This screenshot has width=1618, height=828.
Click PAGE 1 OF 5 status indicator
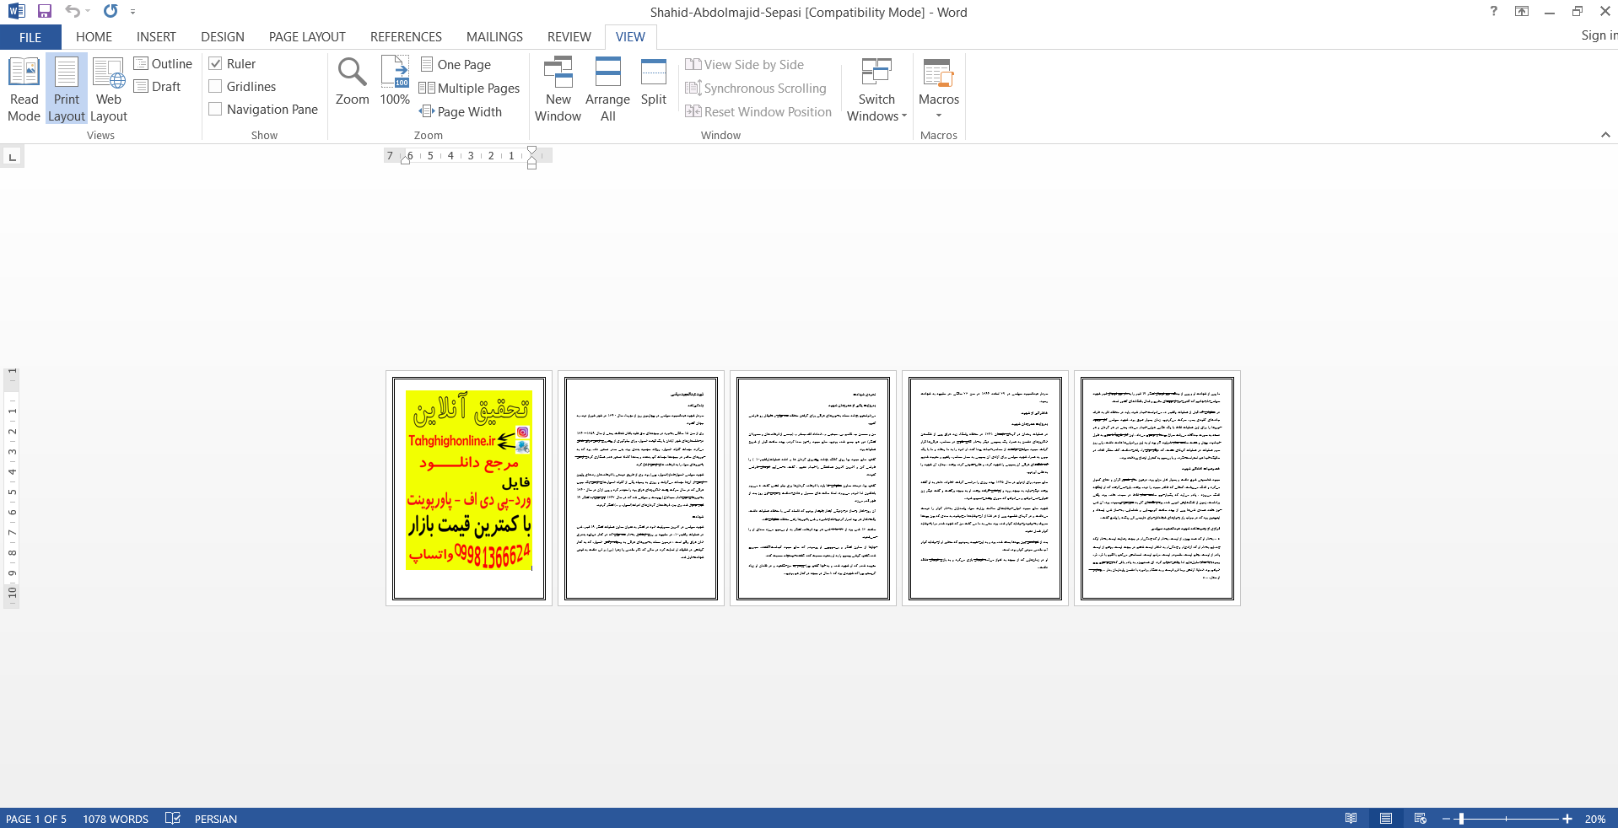(x=36, y=819)
